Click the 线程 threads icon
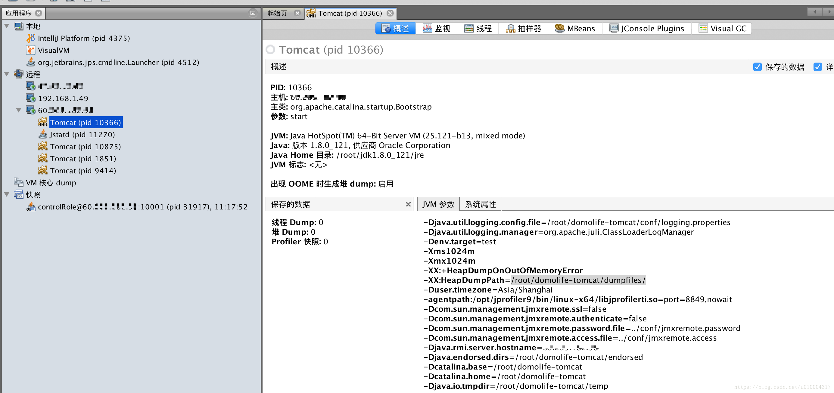Image resolution: width=834 pixels, height=393 pixels. [469, 29]
